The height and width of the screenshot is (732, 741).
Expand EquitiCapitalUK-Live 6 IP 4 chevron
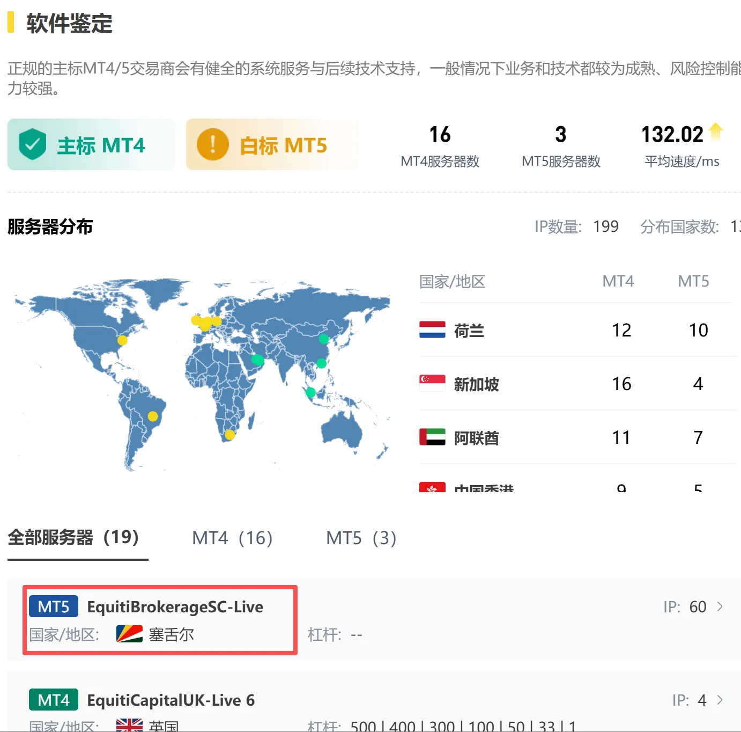pyautogui.click(x=720, y=700)
